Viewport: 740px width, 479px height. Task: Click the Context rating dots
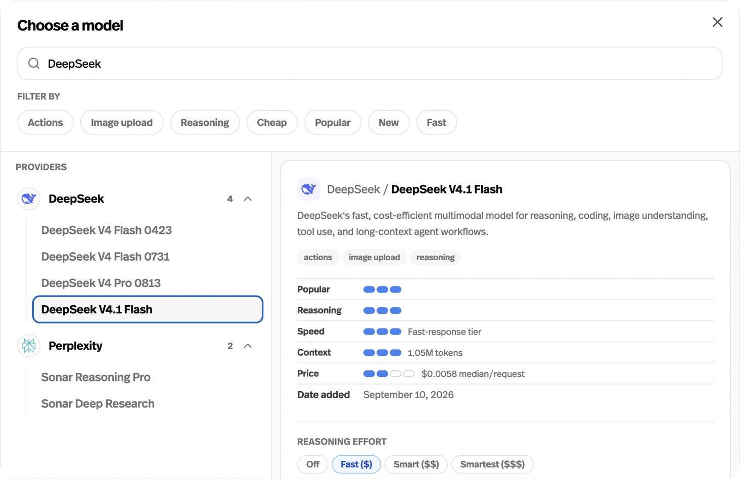coord(382,353)
